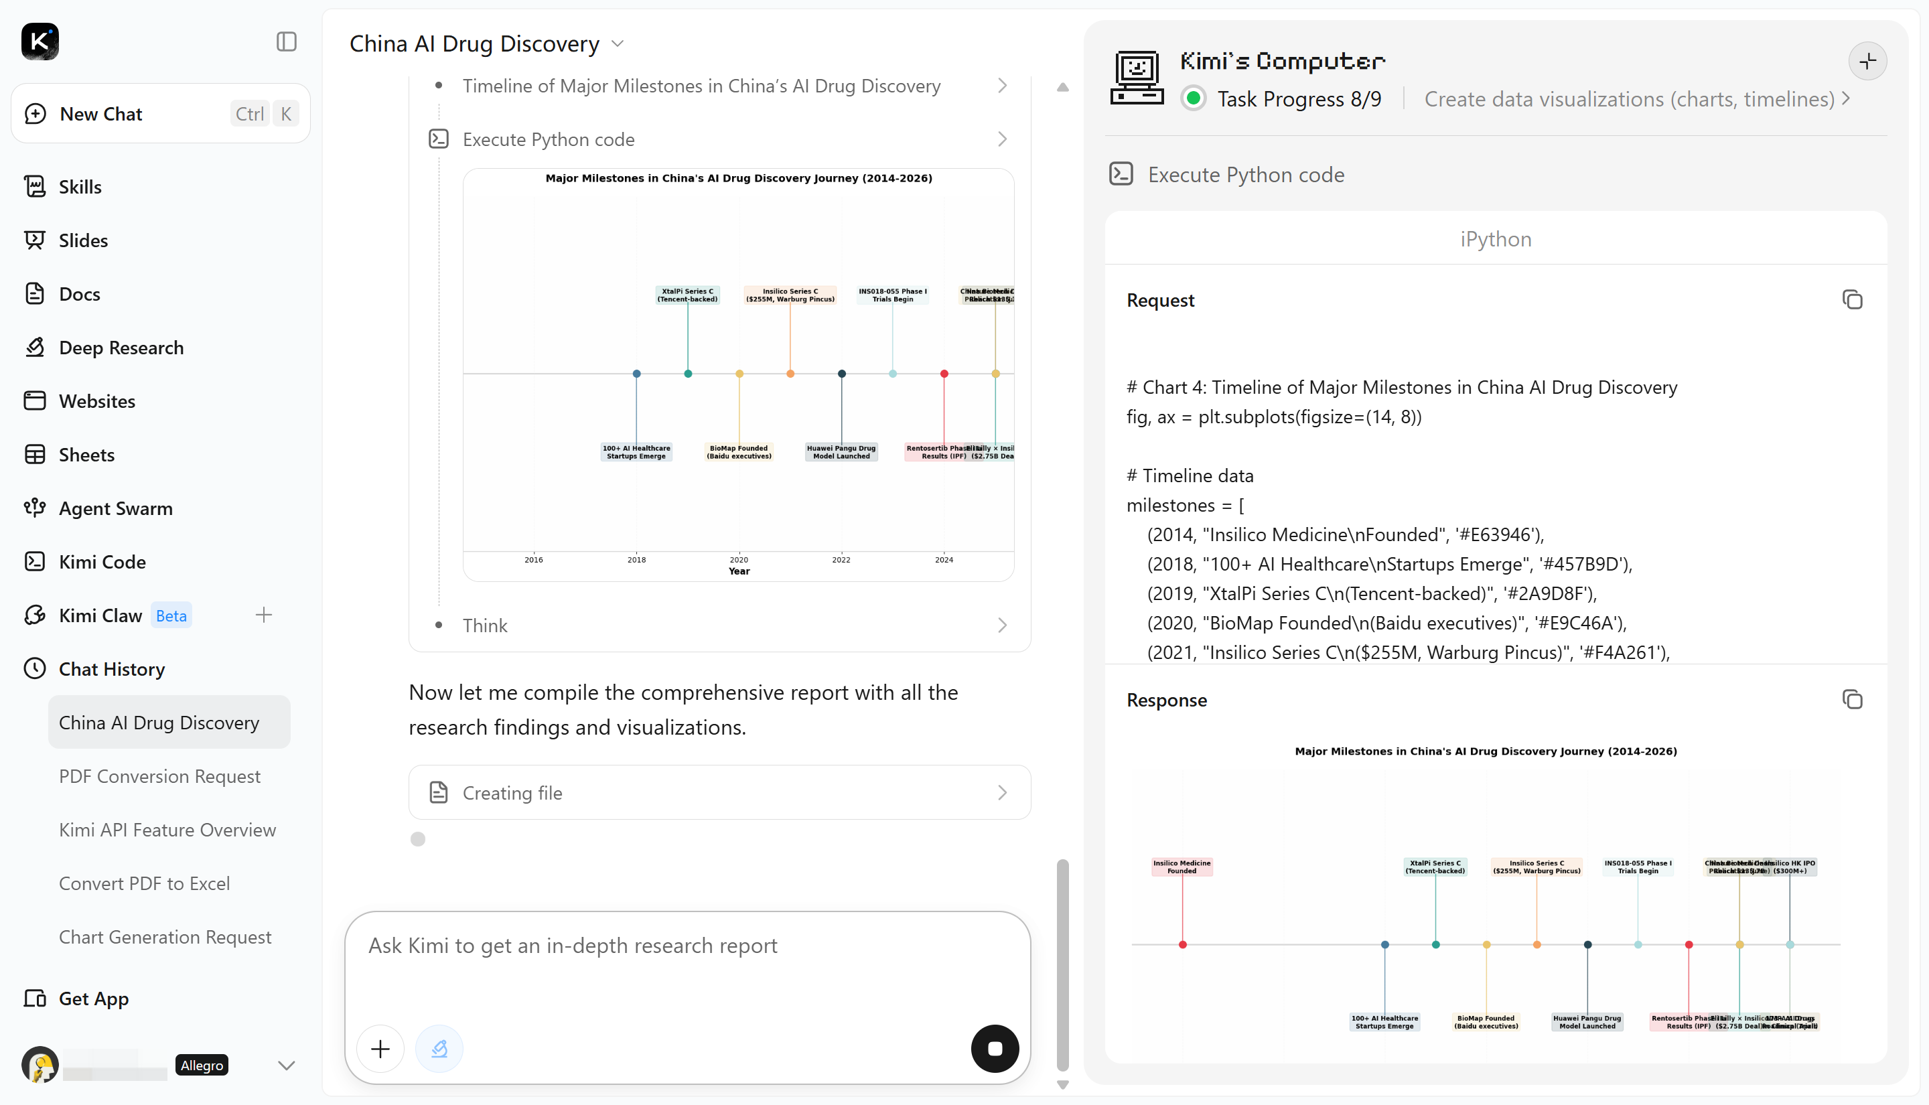Open the Kimi API Feature Overview chat
The image size is (1929, 1105).
click(x=167, y=830)
